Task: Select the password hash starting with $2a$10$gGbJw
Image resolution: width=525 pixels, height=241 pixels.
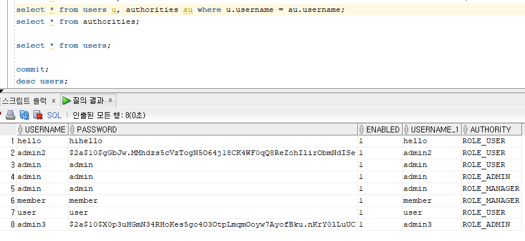Action: [x=213, y=153]
